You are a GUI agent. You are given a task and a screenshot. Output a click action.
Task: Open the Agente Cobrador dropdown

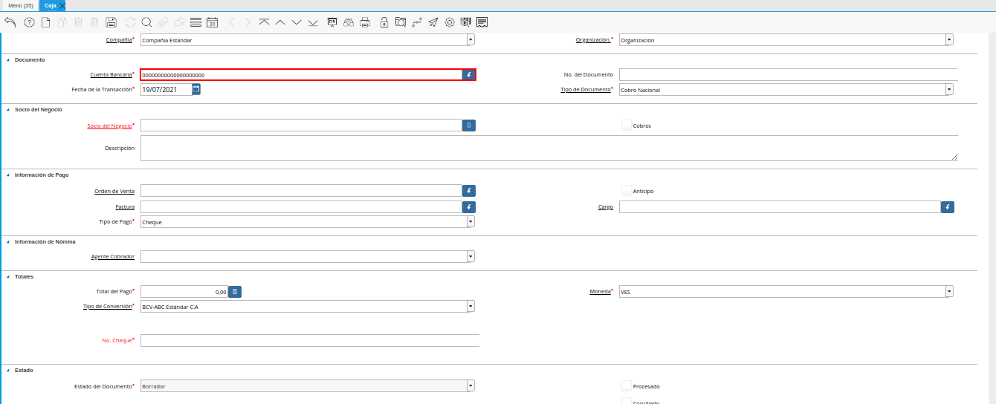click(x=470, y=256)
